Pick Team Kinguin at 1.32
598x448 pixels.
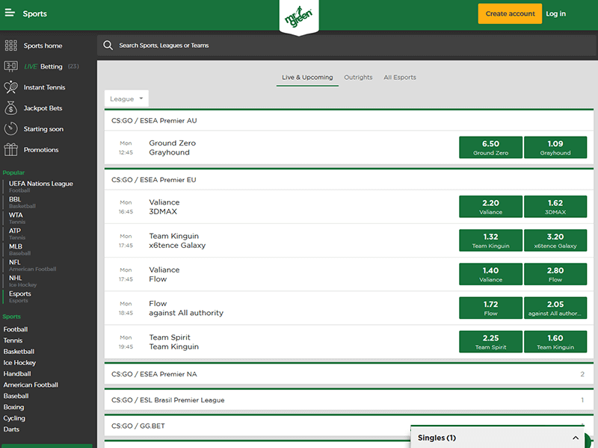click(490, 240)
